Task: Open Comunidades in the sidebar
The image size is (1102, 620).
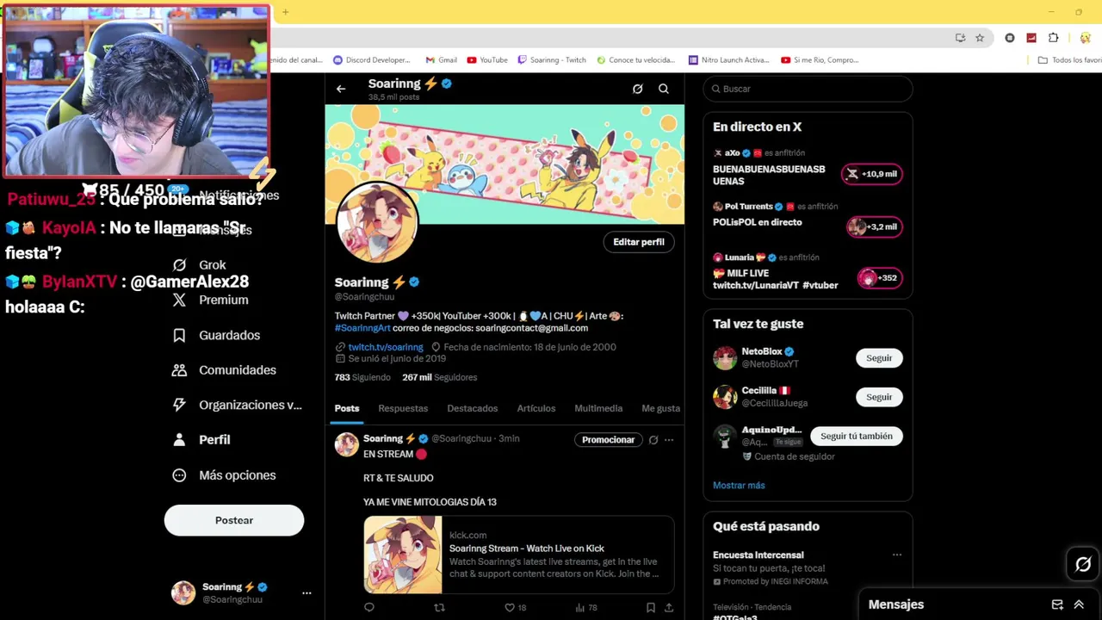Action: click(224, 370)
